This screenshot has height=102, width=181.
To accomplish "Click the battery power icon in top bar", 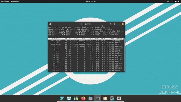I will pos(178,1).
